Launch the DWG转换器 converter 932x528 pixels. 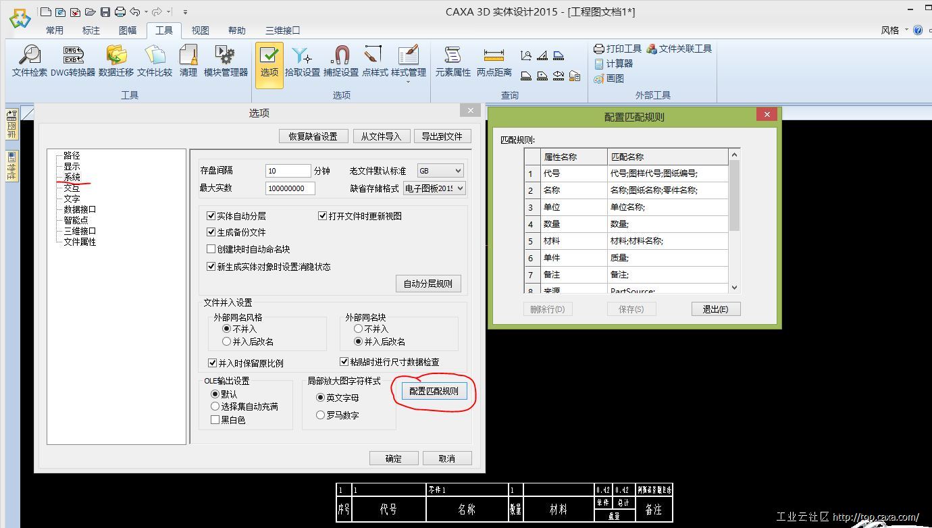point(73,61)
